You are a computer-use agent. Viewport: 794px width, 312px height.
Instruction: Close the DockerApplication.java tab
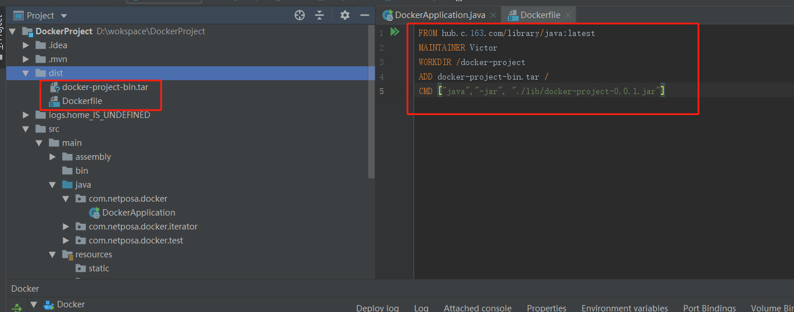click(493, 16)
